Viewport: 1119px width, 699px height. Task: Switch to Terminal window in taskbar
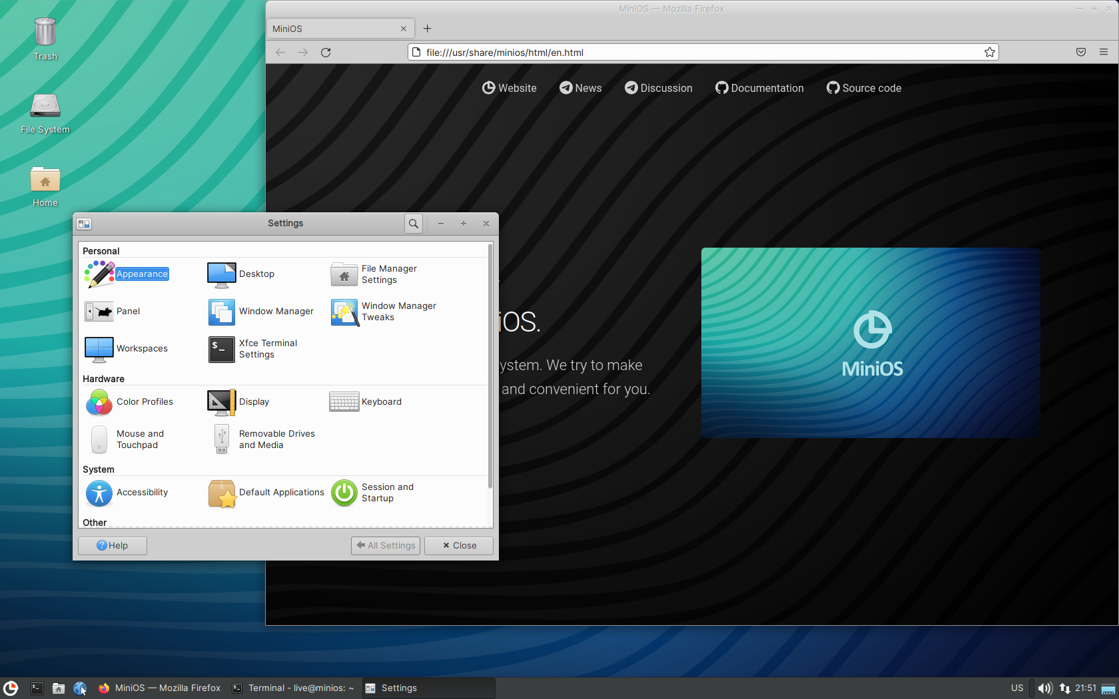[x=293, y=688]
